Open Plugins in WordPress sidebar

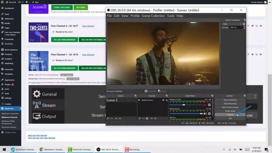pyautogui.click(x=8, y=85)
